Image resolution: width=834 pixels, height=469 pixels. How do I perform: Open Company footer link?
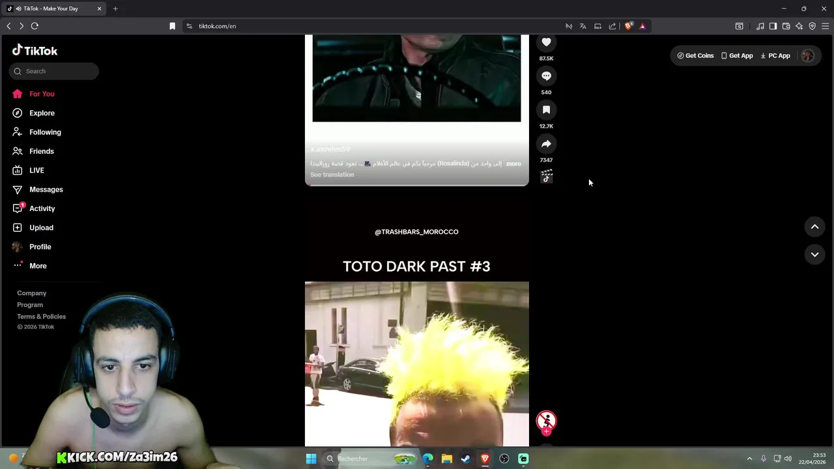[x=31, y=293]
